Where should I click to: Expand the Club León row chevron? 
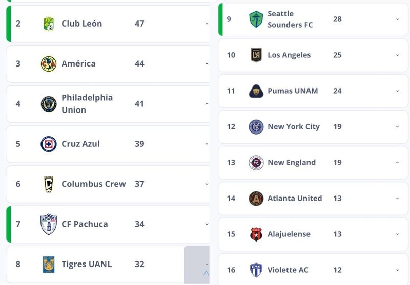coord(207,24)
